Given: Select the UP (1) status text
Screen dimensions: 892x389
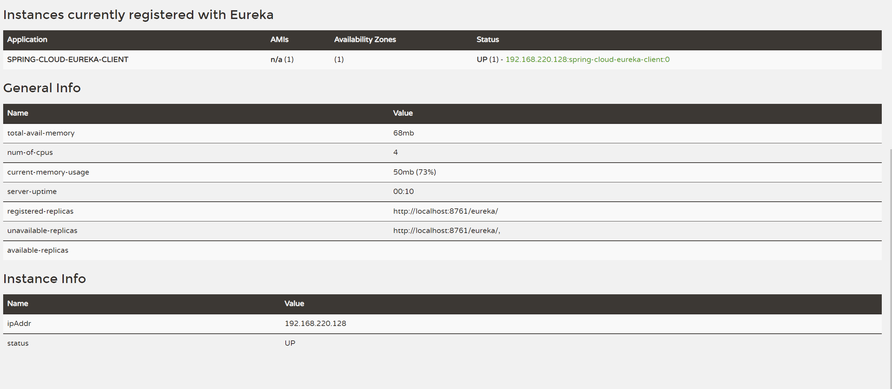Looking at the screenshot, I should click(488, 59).
